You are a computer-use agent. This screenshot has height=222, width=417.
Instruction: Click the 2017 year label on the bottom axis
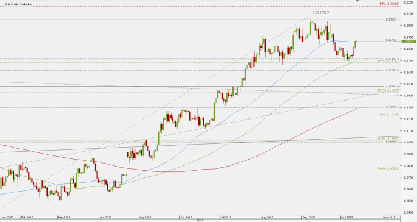[x=200, y=220]
